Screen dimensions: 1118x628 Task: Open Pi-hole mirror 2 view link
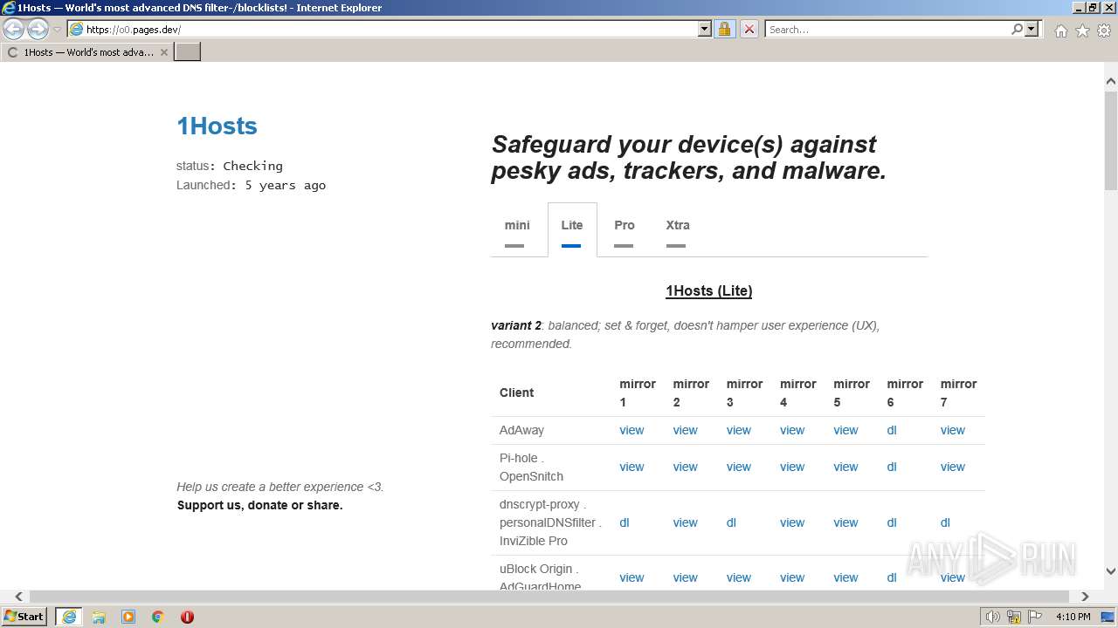point(685,467)
